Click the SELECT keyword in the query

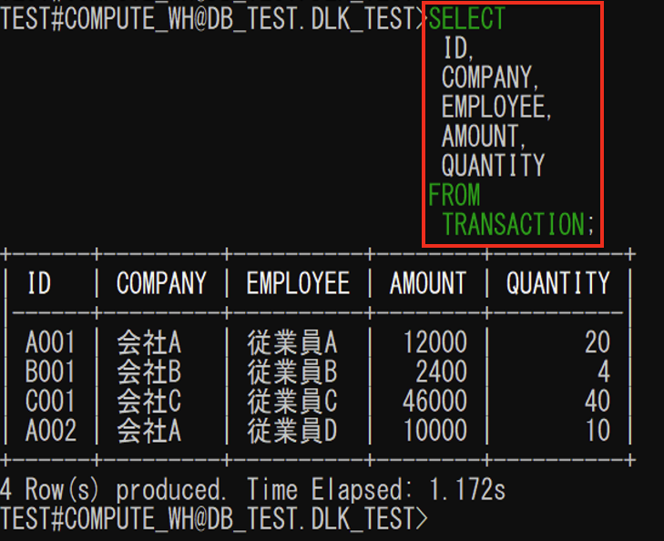click(x=466, y=18)
